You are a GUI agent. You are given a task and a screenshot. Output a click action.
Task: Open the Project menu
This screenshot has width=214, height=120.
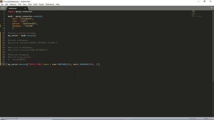coord(41,4)
